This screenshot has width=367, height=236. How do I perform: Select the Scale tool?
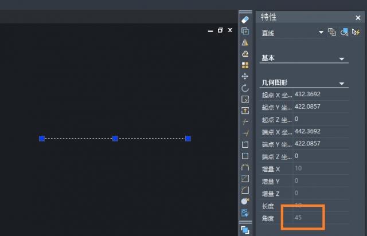coord(245,99)
